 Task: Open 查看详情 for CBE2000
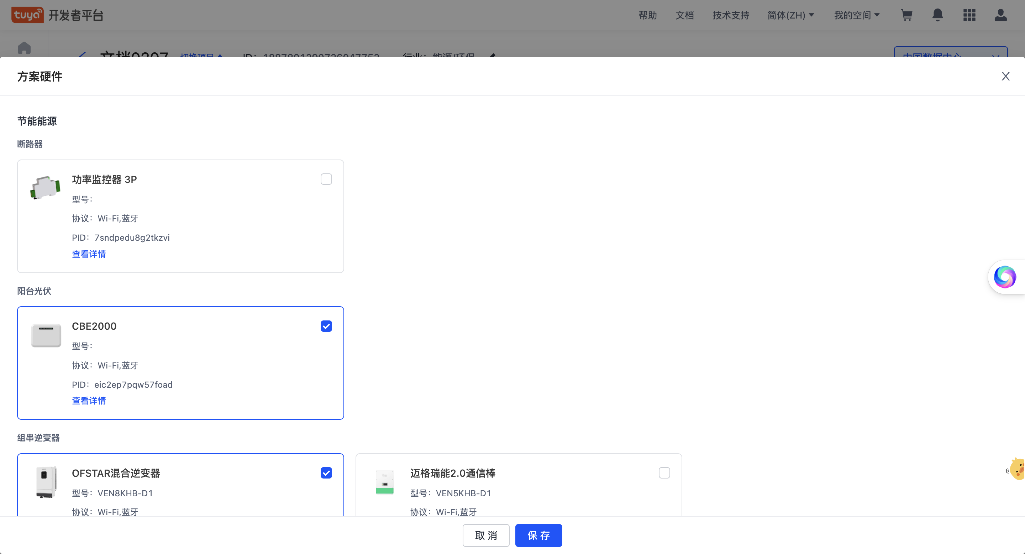pyautogui.click(x=89, y=401)
